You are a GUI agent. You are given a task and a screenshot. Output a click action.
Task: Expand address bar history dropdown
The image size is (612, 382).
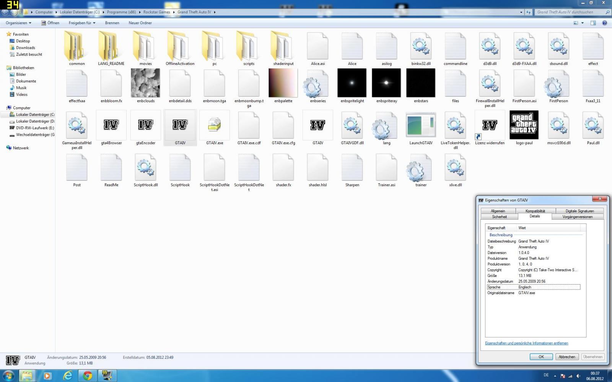tap(521, 12)
